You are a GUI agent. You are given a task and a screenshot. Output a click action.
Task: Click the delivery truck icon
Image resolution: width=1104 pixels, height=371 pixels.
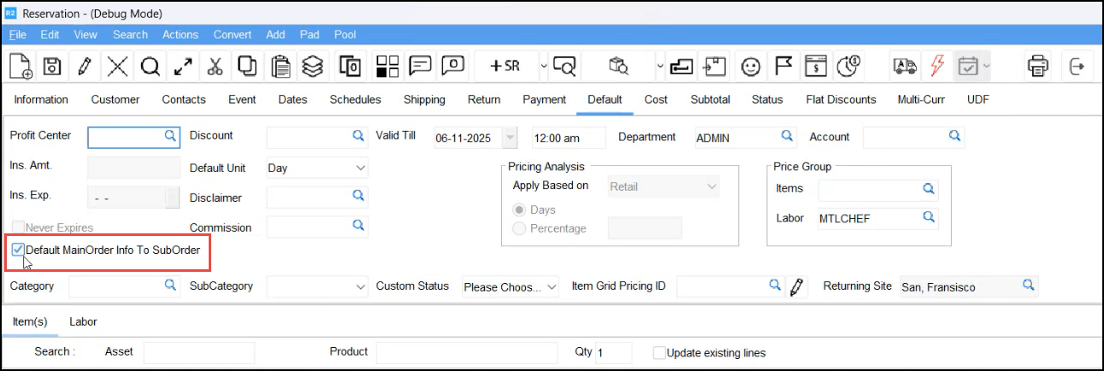tap(903, 66)
